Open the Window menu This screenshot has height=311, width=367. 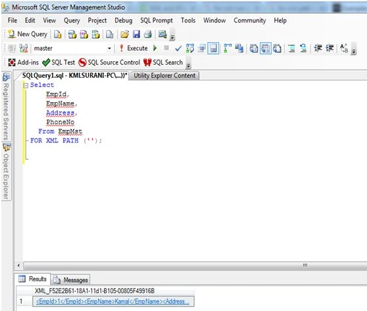214,20
